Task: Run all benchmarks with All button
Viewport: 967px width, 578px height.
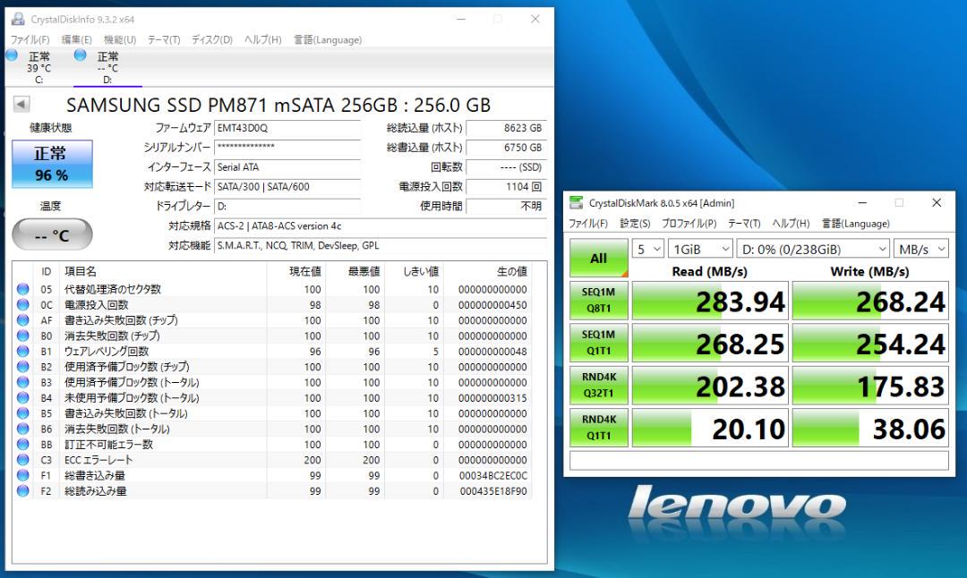Action: (598, 258)
